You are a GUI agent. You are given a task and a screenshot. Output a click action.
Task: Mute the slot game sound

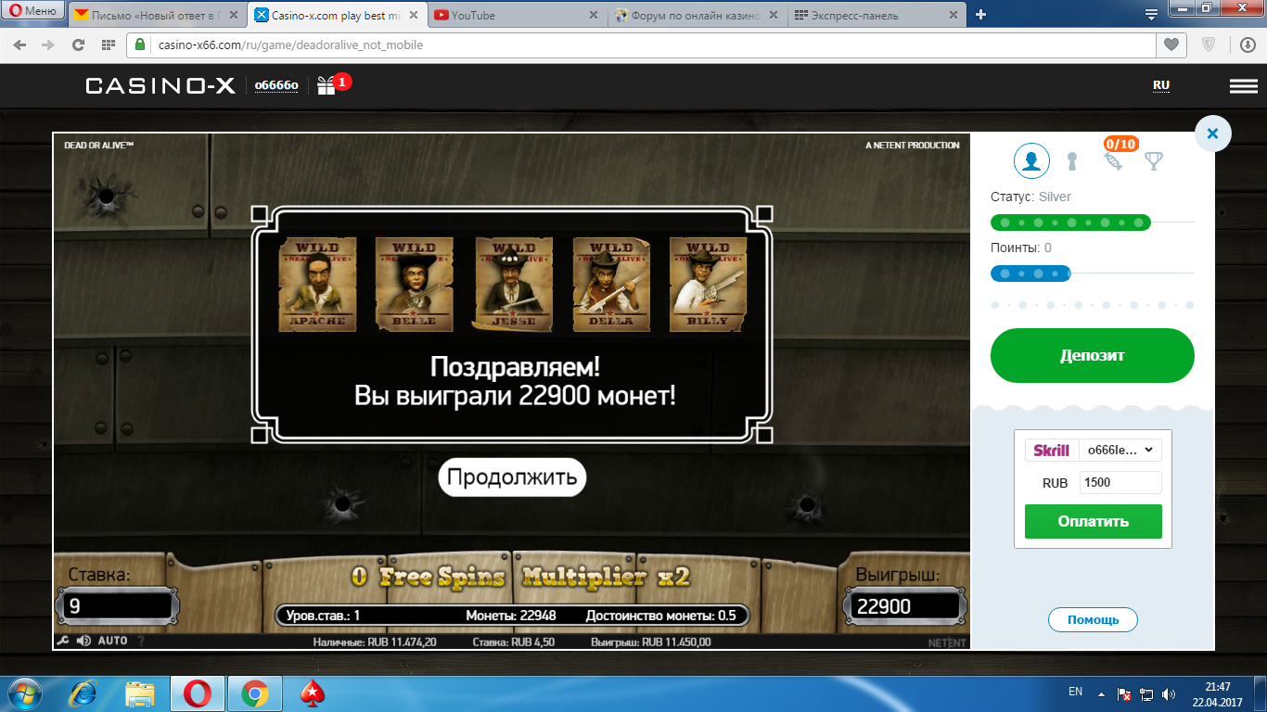pyautogui.click(x=83, y=641)
